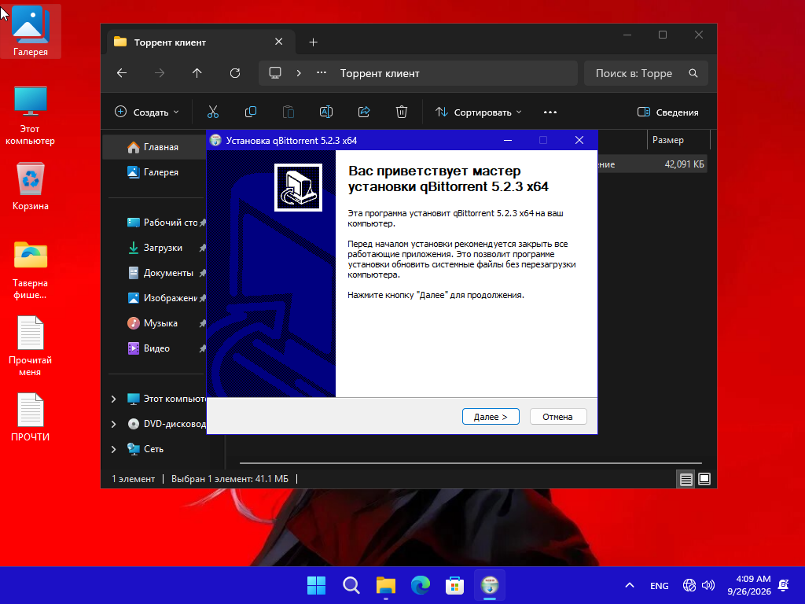
Task: Show hidden system tray icons
Action: pos(630,585)
